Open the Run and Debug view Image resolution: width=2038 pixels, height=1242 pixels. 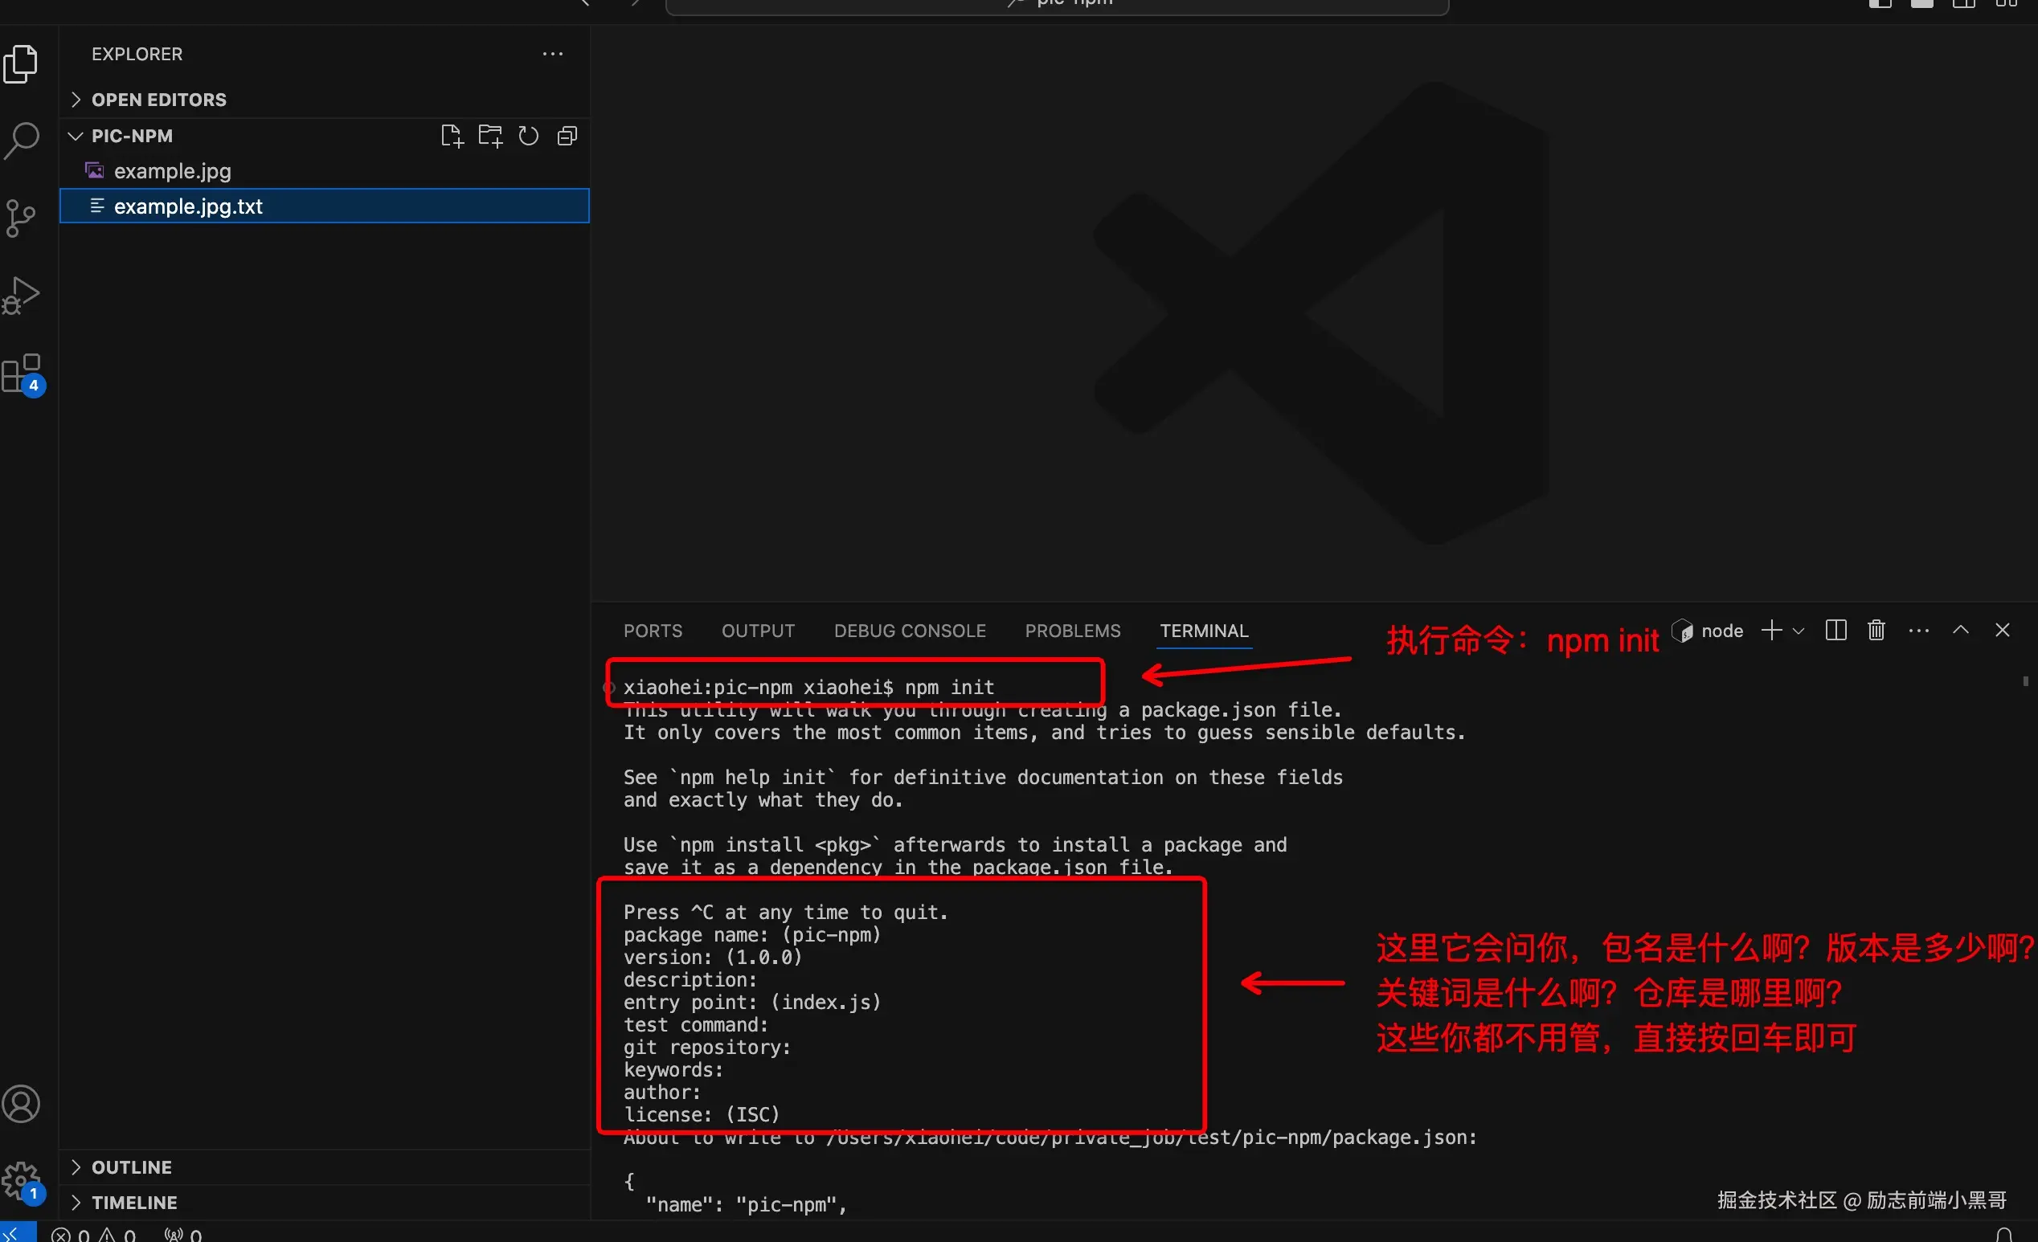[x=21, y=295]
